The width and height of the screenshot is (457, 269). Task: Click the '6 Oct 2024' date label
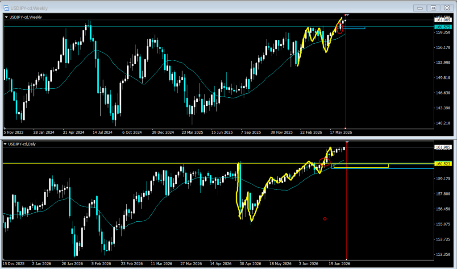pos(132,132)
